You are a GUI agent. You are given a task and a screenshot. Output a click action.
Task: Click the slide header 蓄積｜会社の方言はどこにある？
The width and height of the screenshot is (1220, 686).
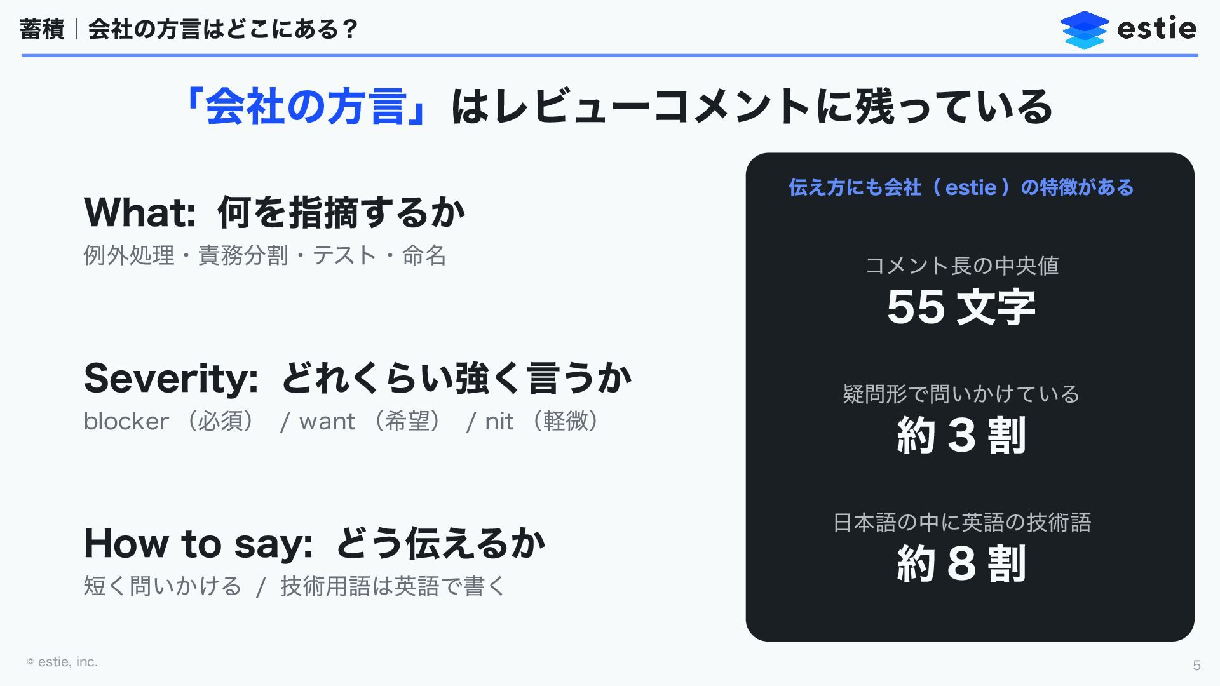[189, 29]
